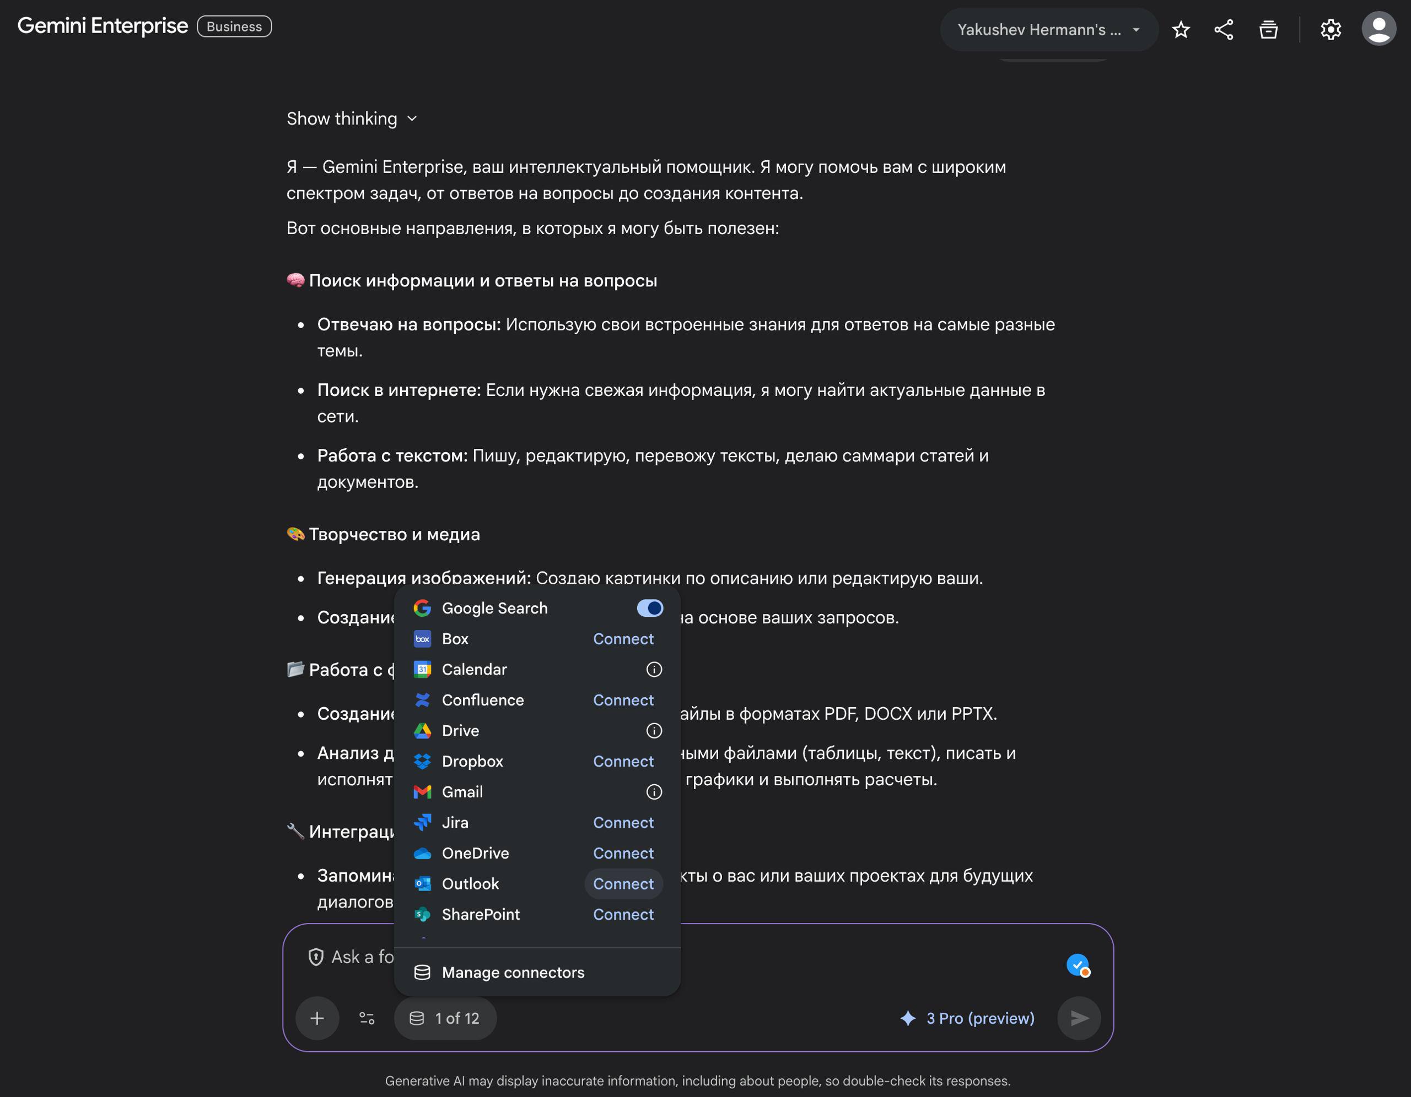1411x1097 pixels.
Task: Open the user account avatar
Action: (1378, 29)
